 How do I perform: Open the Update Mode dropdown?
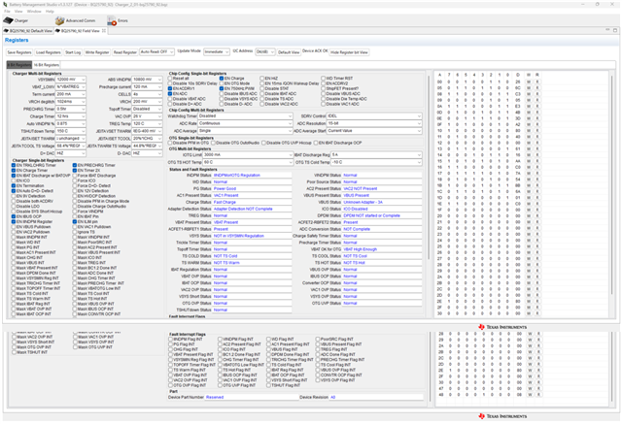[x=217, y=51]
